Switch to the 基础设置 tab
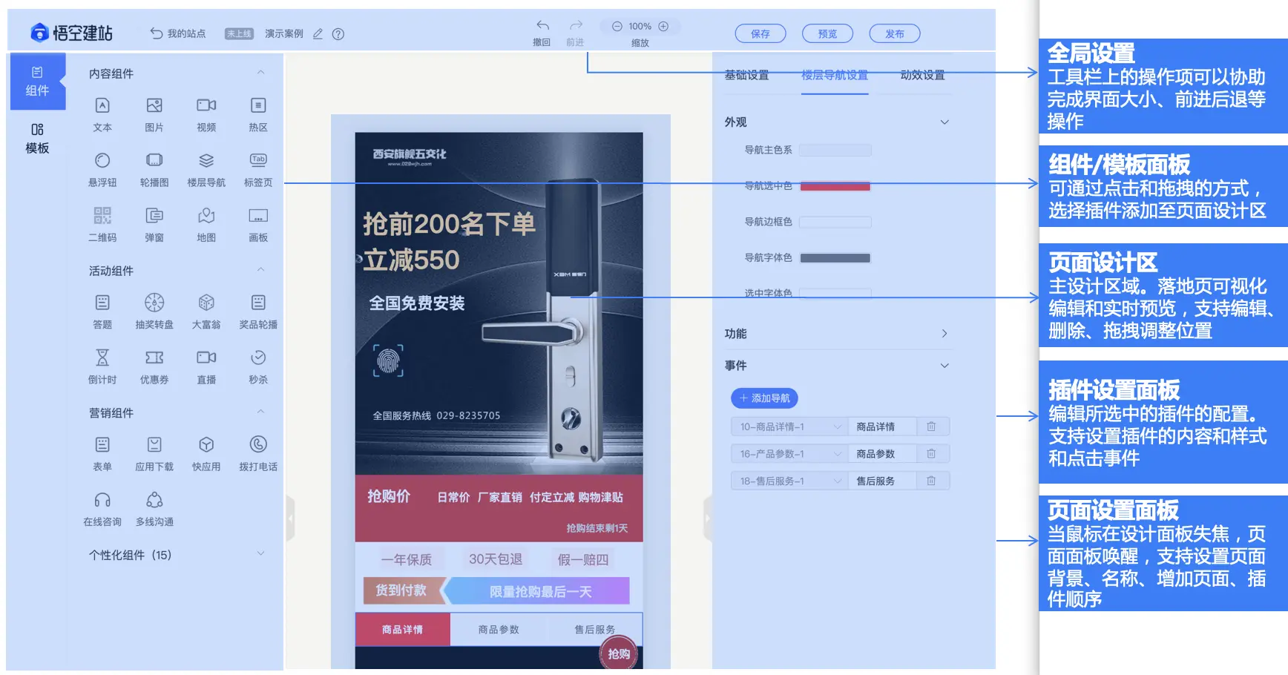Screen dimensions: 1288x675 [746, 75]
